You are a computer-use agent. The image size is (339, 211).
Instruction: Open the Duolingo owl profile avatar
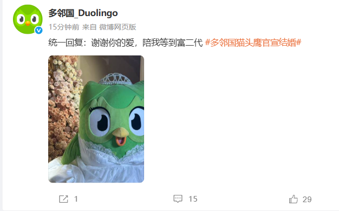pos(27,19)
